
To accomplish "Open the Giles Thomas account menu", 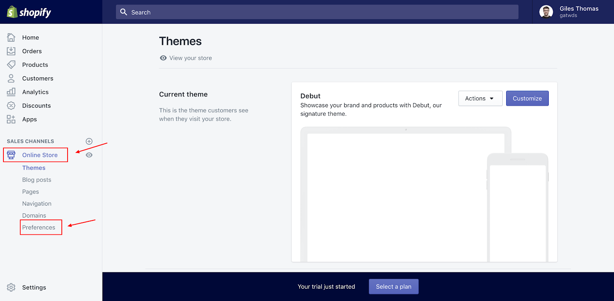I will (573, 12).
